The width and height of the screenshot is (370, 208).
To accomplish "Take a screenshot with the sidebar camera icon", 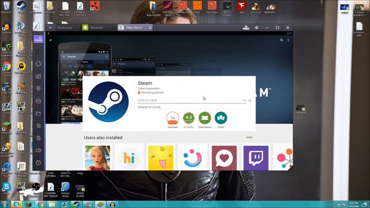I will [x=38, y=76].
